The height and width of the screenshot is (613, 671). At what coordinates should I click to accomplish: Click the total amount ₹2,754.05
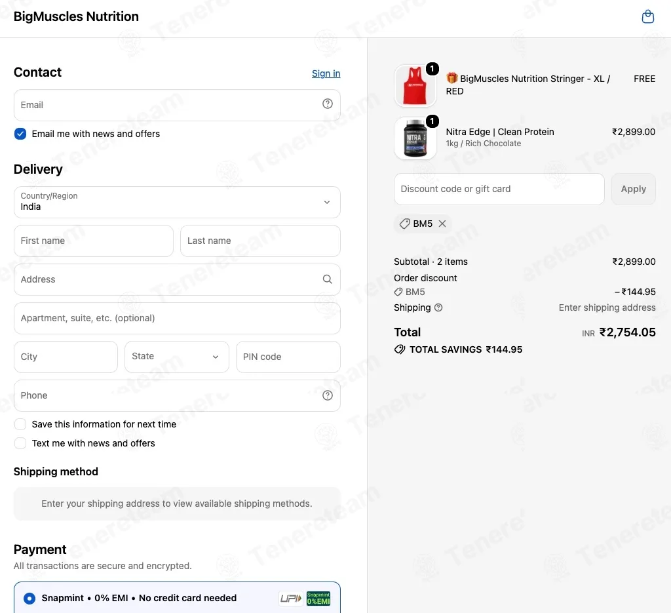[x=627, y=332]
